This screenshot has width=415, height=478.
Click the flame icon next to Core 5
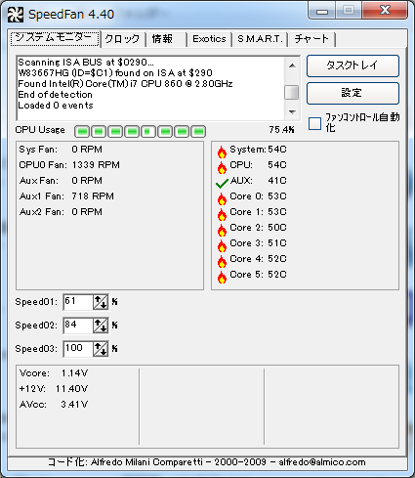(222, 277)
